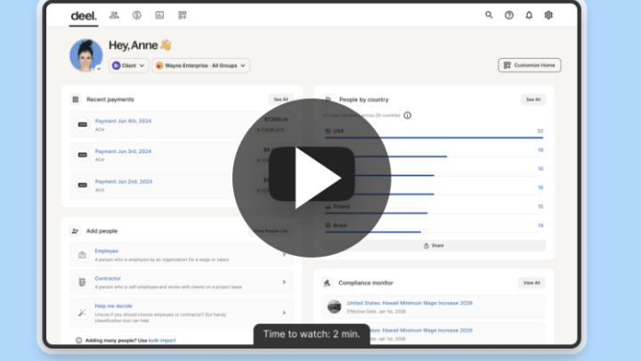Click the Contractor document icon
Viewport: 641px width, 361px height.
click(x=82, y=282)
